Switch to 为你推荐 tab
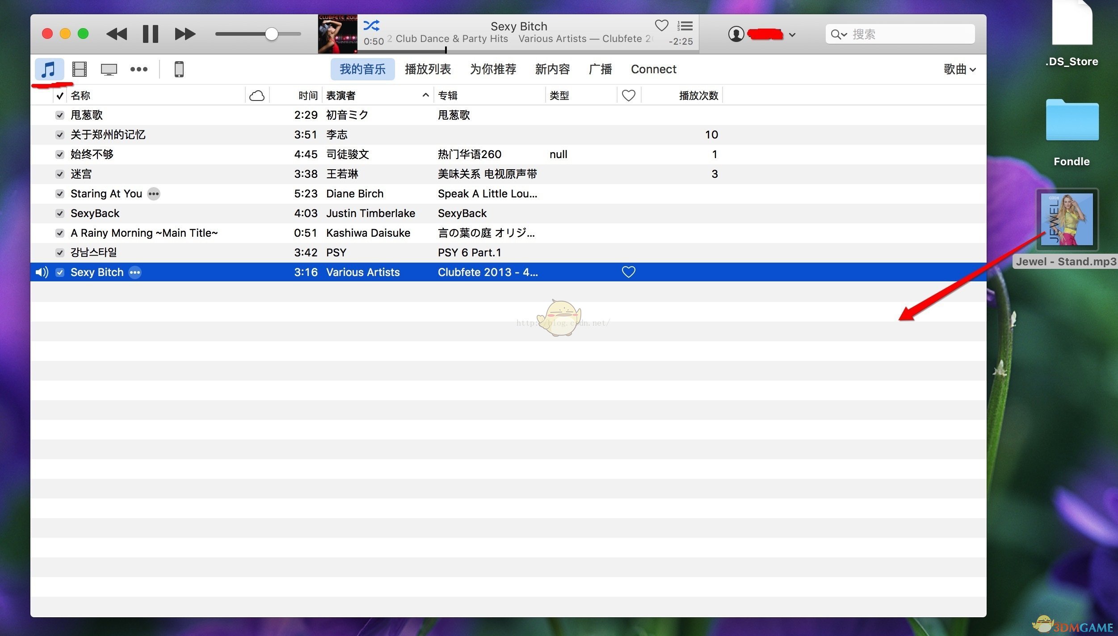 (492, 70)
